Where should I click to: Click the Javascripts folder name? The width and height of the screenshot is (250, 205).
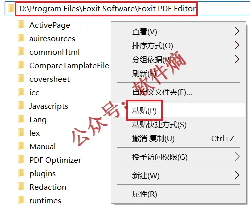(x=49, y=106)
